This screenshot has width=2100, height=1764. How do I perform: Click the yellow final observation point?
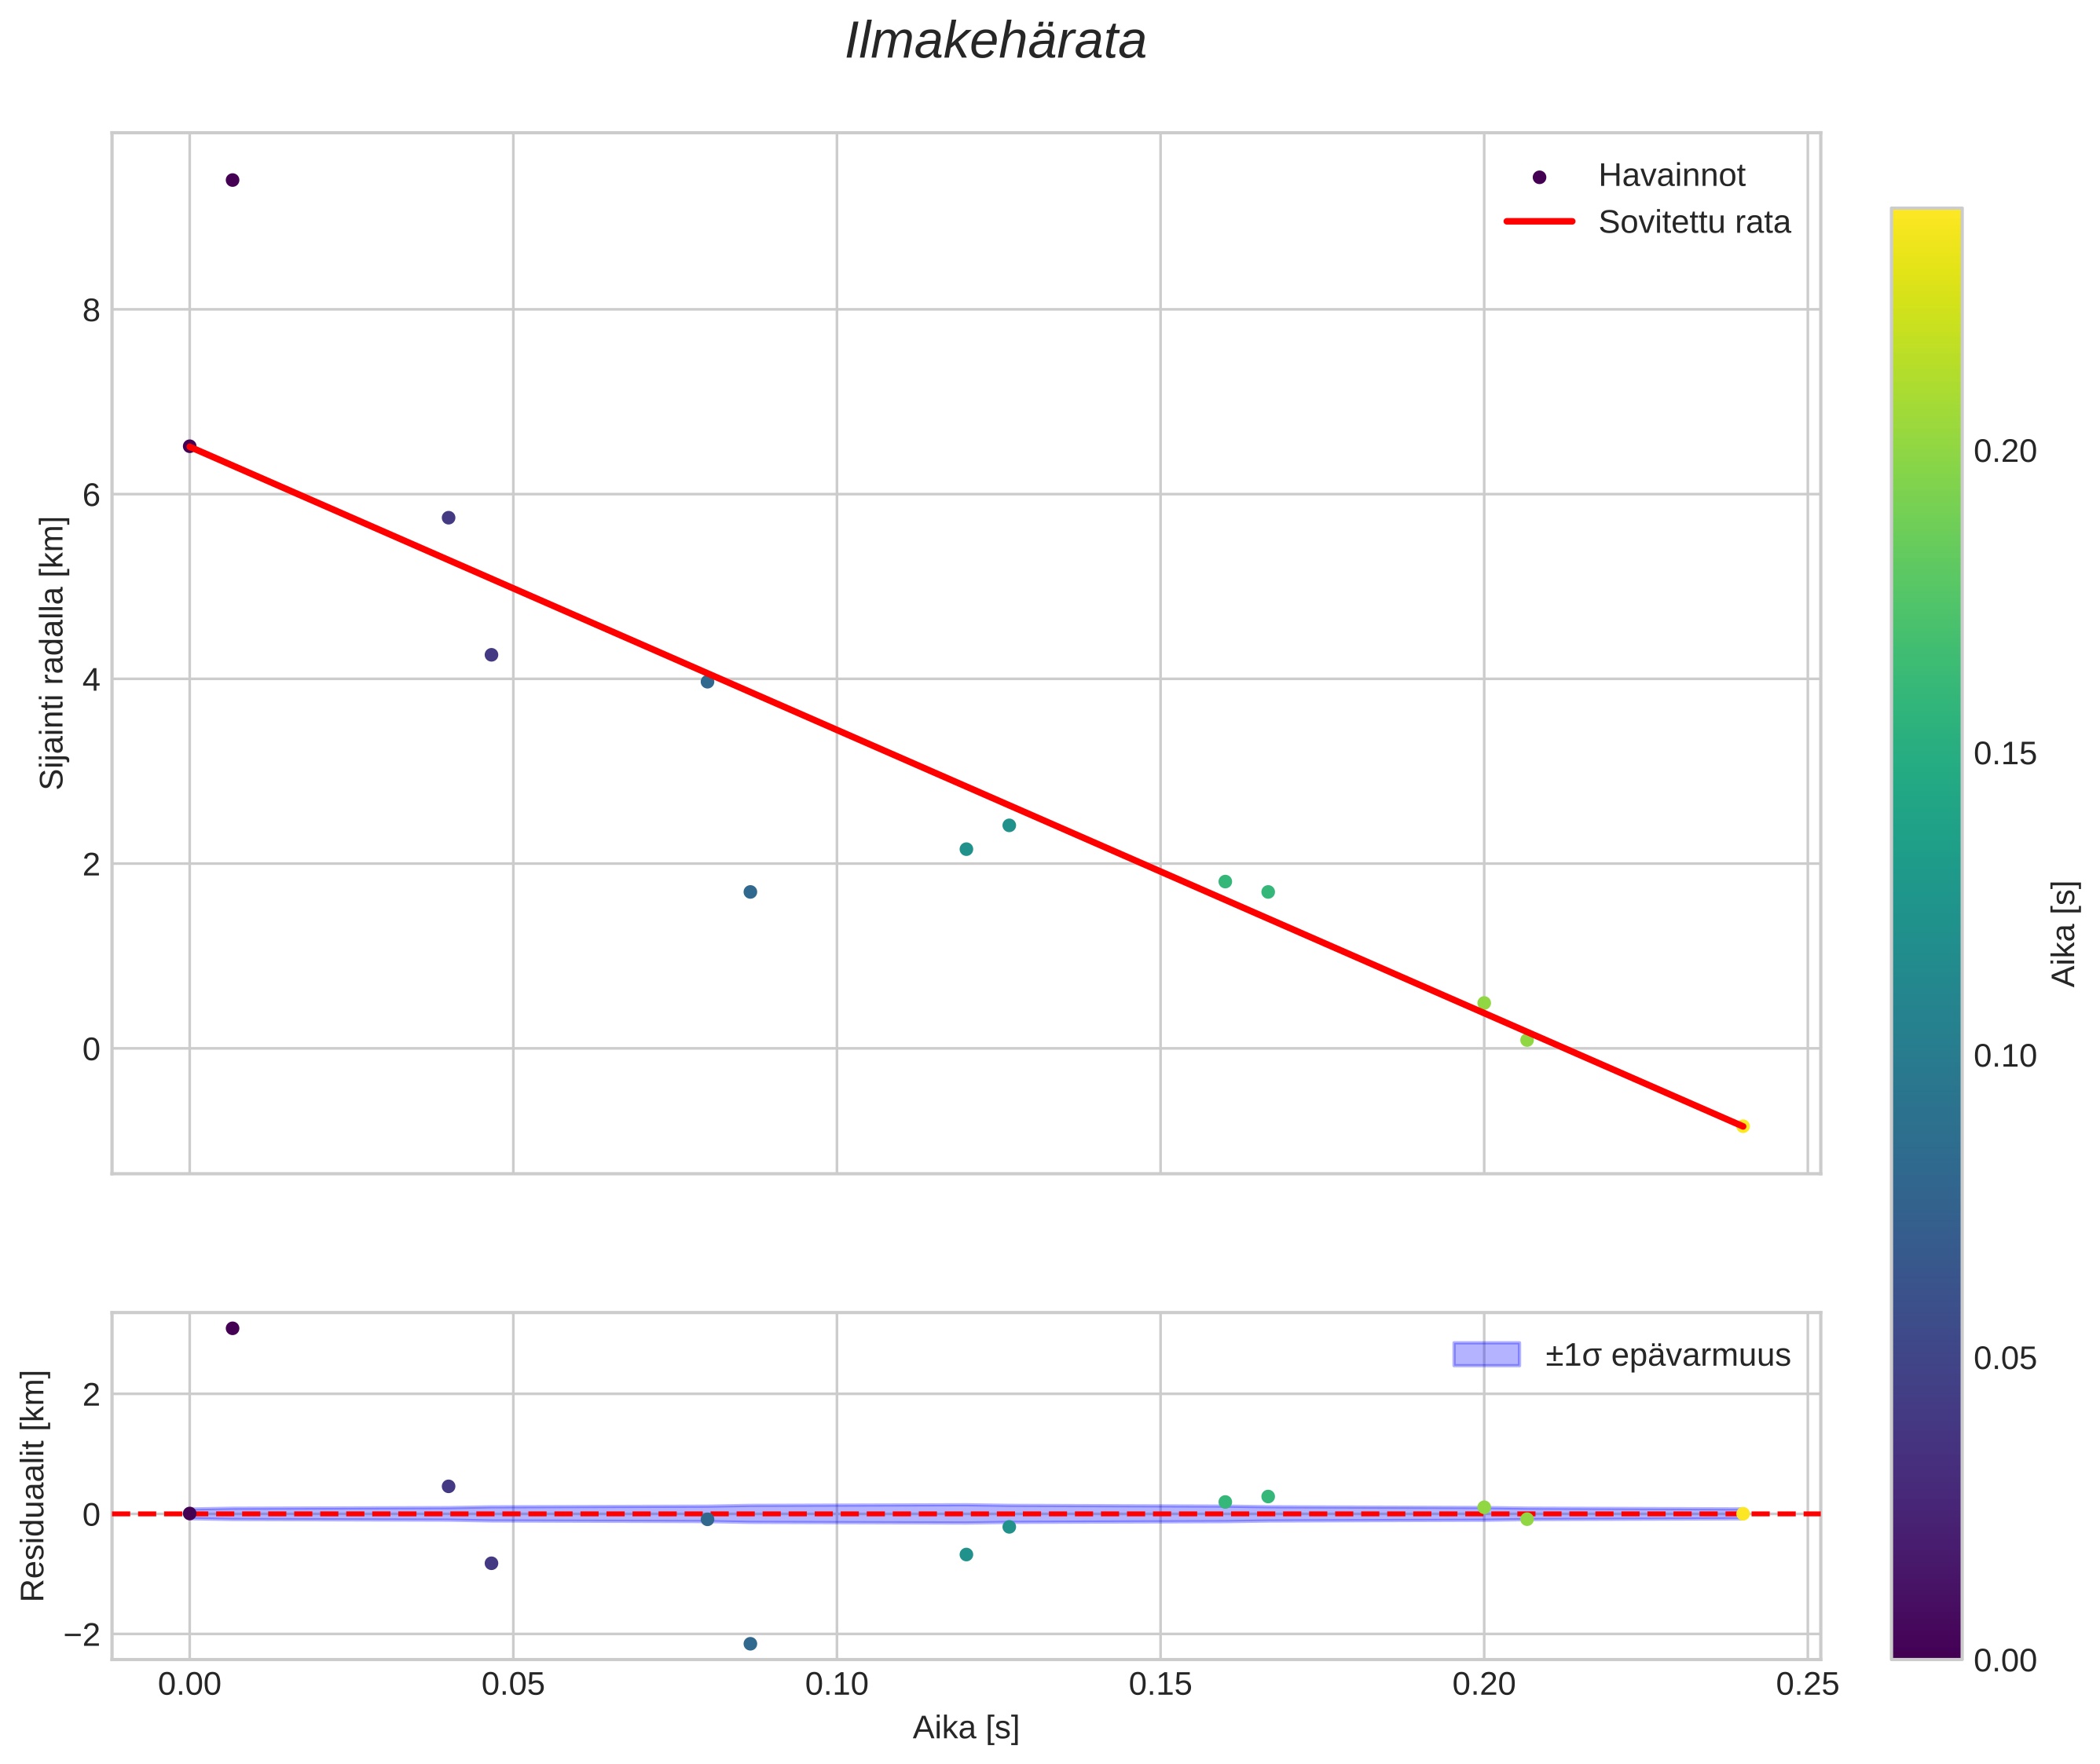pyautogui.click(x=1743, y=1127)
